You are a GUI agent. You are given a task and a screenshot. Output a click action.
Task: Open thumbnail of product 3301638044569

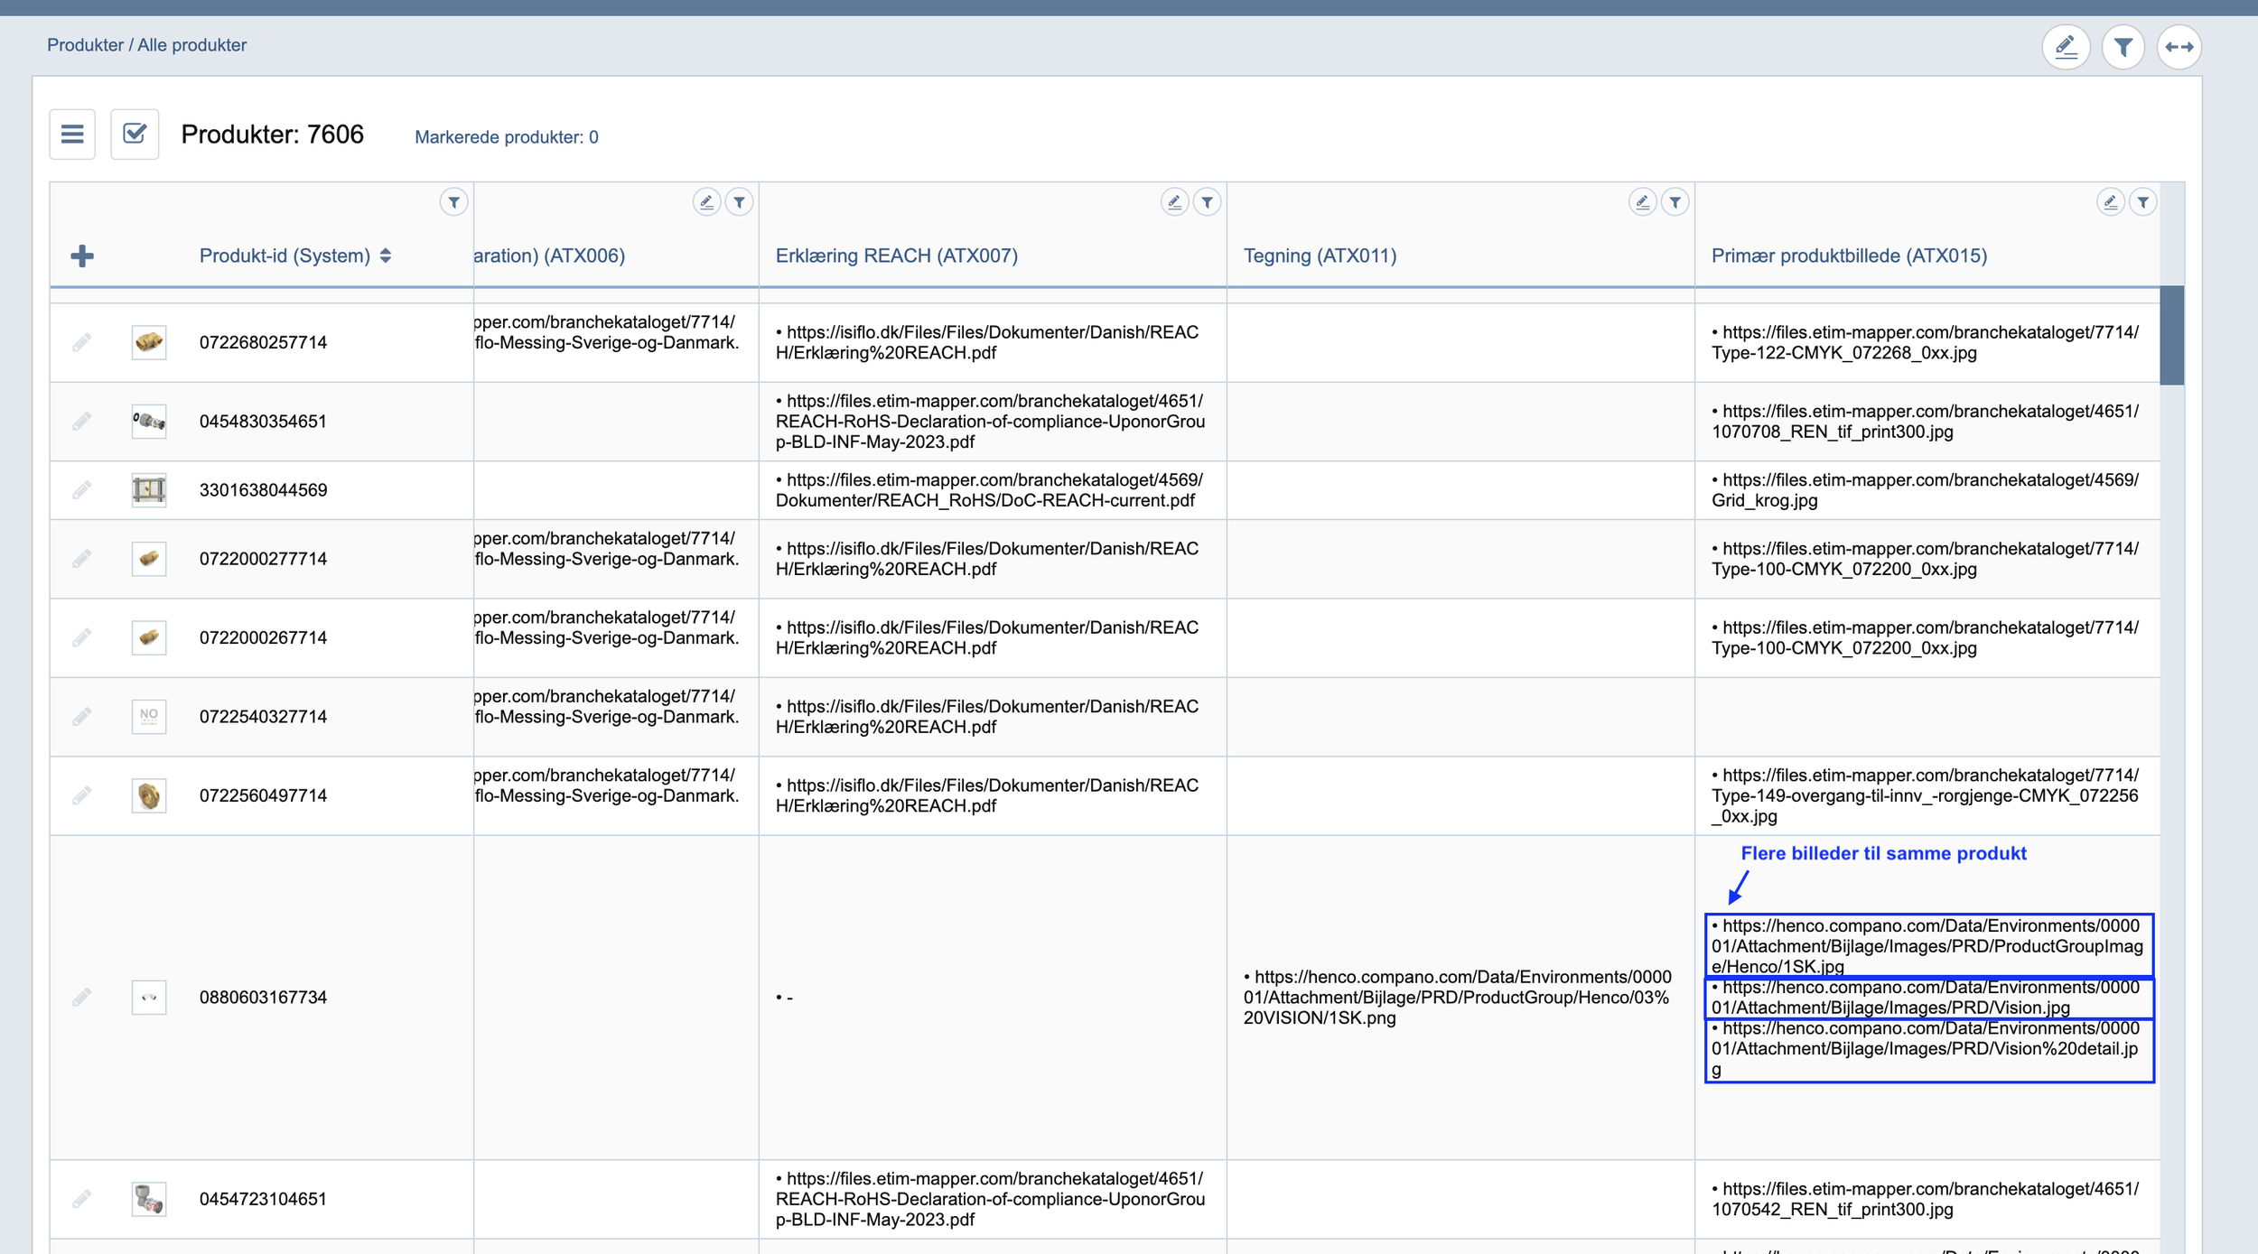[149, 490]
